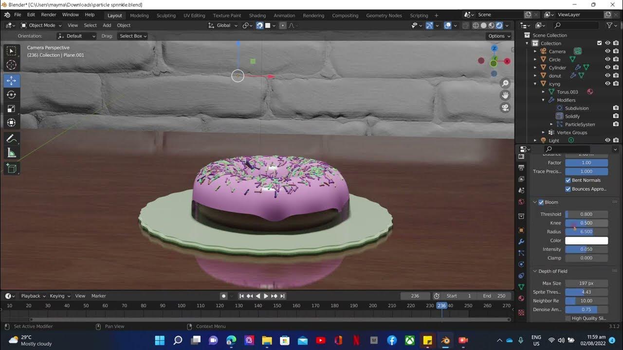The width and height of the screenshot is (623, 350).
Task: Hide the donut object in the viewport
Action: (x=607, y=75)
